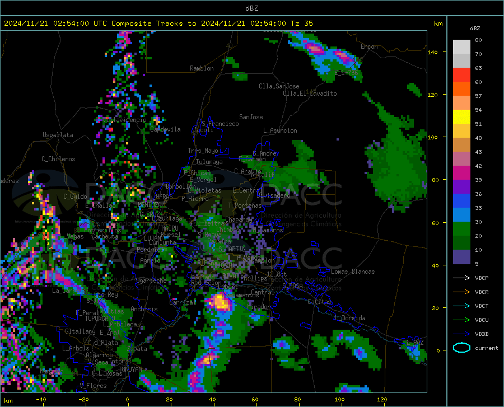Select the dusty pink 45–42 dBZ swatch
Image resolution: width=504 pixels, height=407 pixels.
(x=461, y=159)
